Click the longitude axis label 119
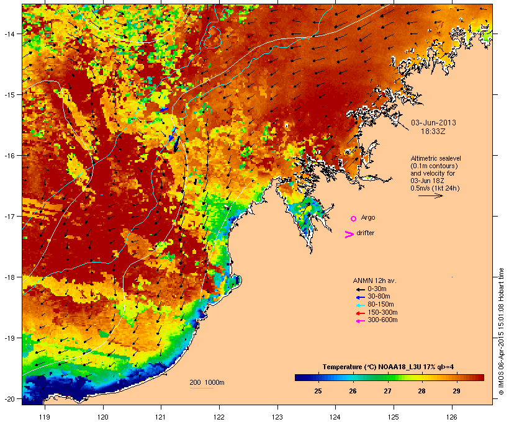509x422 pixels. 45,417
